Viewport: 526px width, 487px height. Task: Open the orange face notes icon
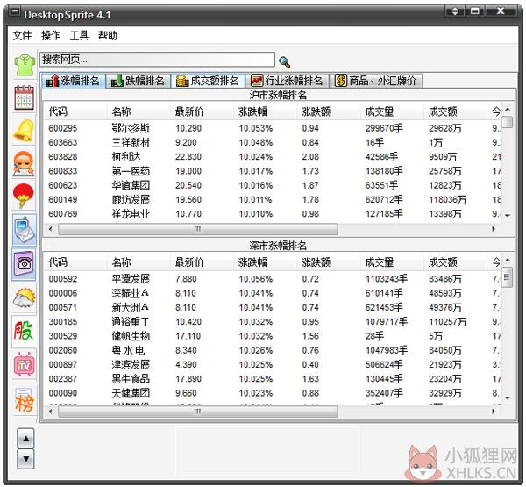tap(24, 164)
